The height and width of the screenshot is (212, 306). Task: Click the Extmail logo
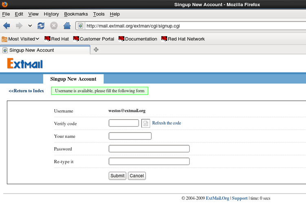[x=25, y=63]
